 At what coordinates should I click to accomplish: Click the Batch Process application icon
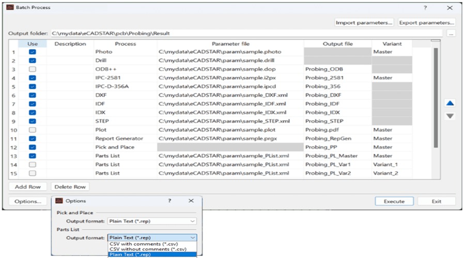10,7
